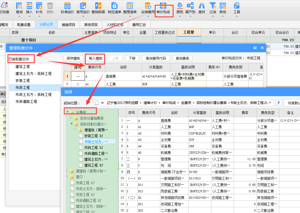
Task: Switch to 分部分项 tab
Action: (46, 25)
